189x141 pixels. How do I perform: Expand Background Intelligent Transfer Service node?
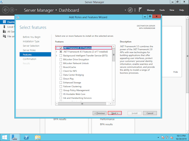coord(56,56)
